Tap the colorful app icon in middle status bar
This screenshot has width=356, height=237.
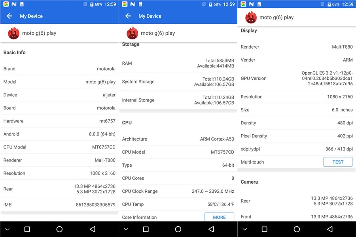coord(125,4)
